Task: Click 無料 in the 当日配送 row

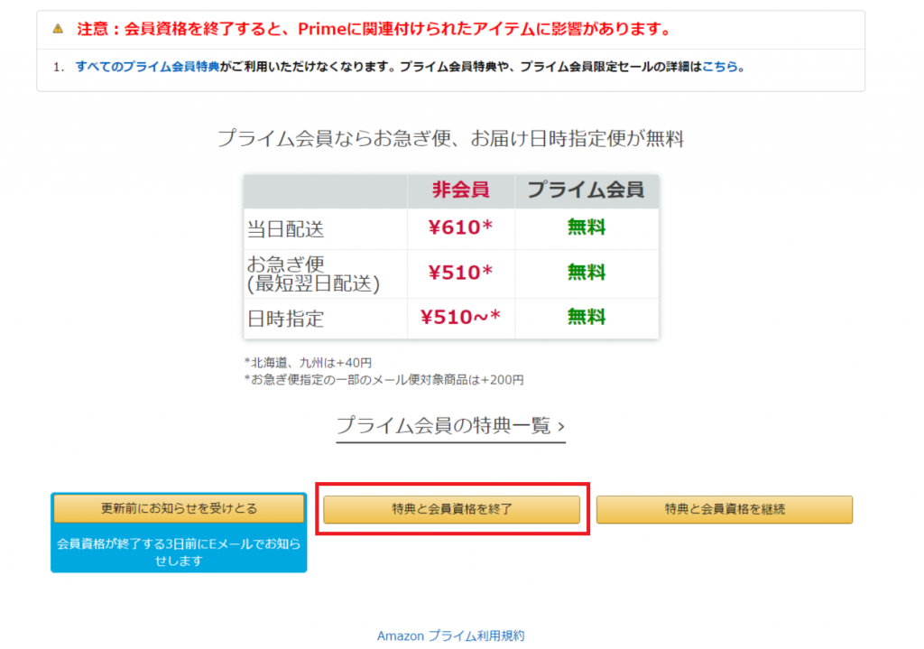Action: (x=587, y=227)
